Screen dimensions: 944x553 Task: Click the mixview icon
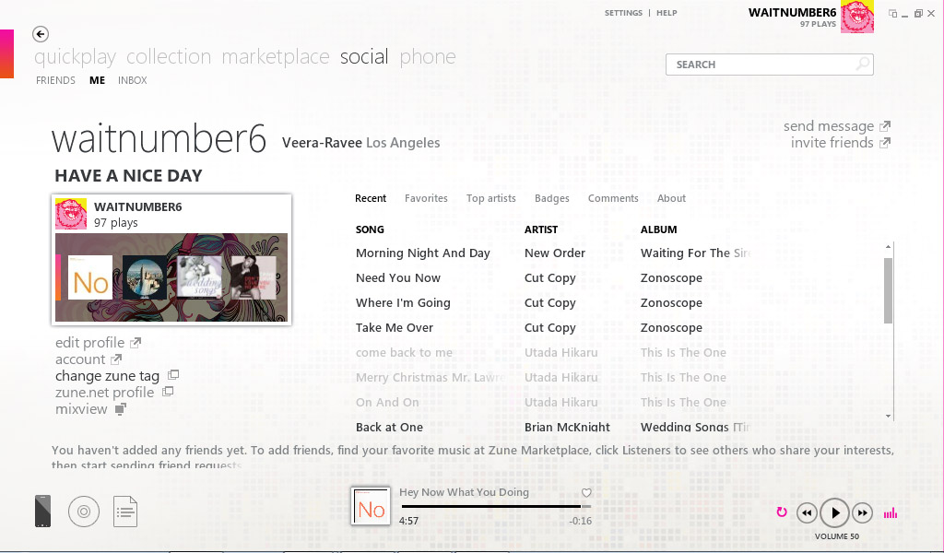tap(121, 410)
